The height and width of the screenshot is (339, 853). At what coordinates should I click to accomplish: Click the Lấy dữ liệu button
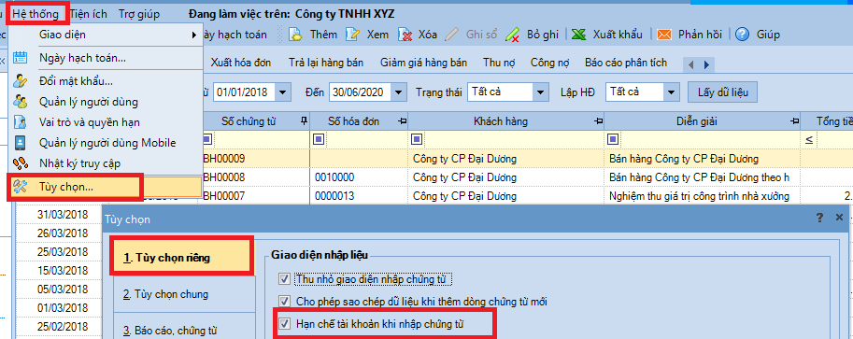click(x=723, y=92)
